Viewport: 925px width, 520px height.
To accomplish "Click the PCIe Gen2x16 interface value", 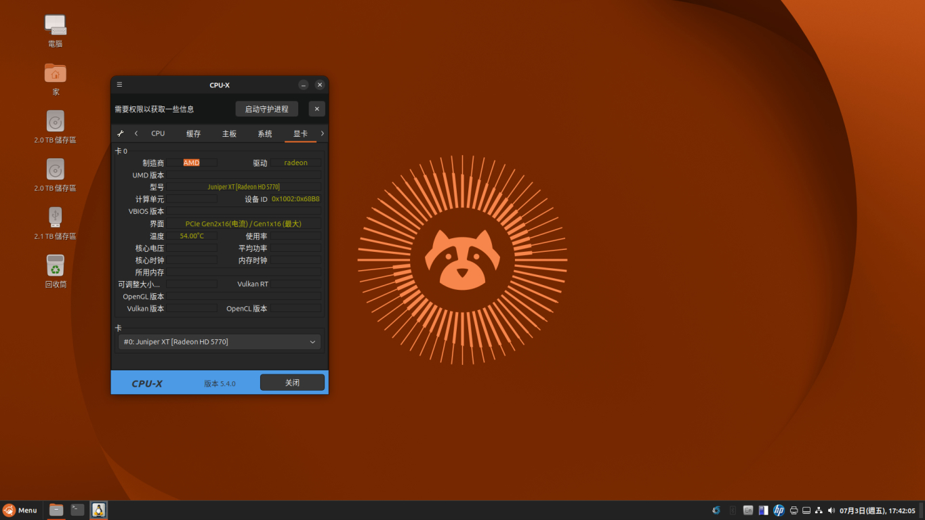I will coord(244,223).
